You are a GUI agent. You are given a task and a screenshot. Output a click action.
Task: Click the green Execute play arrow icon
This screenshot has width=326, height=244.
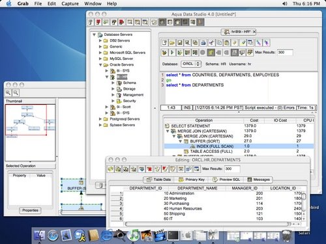tap(172, 52)
